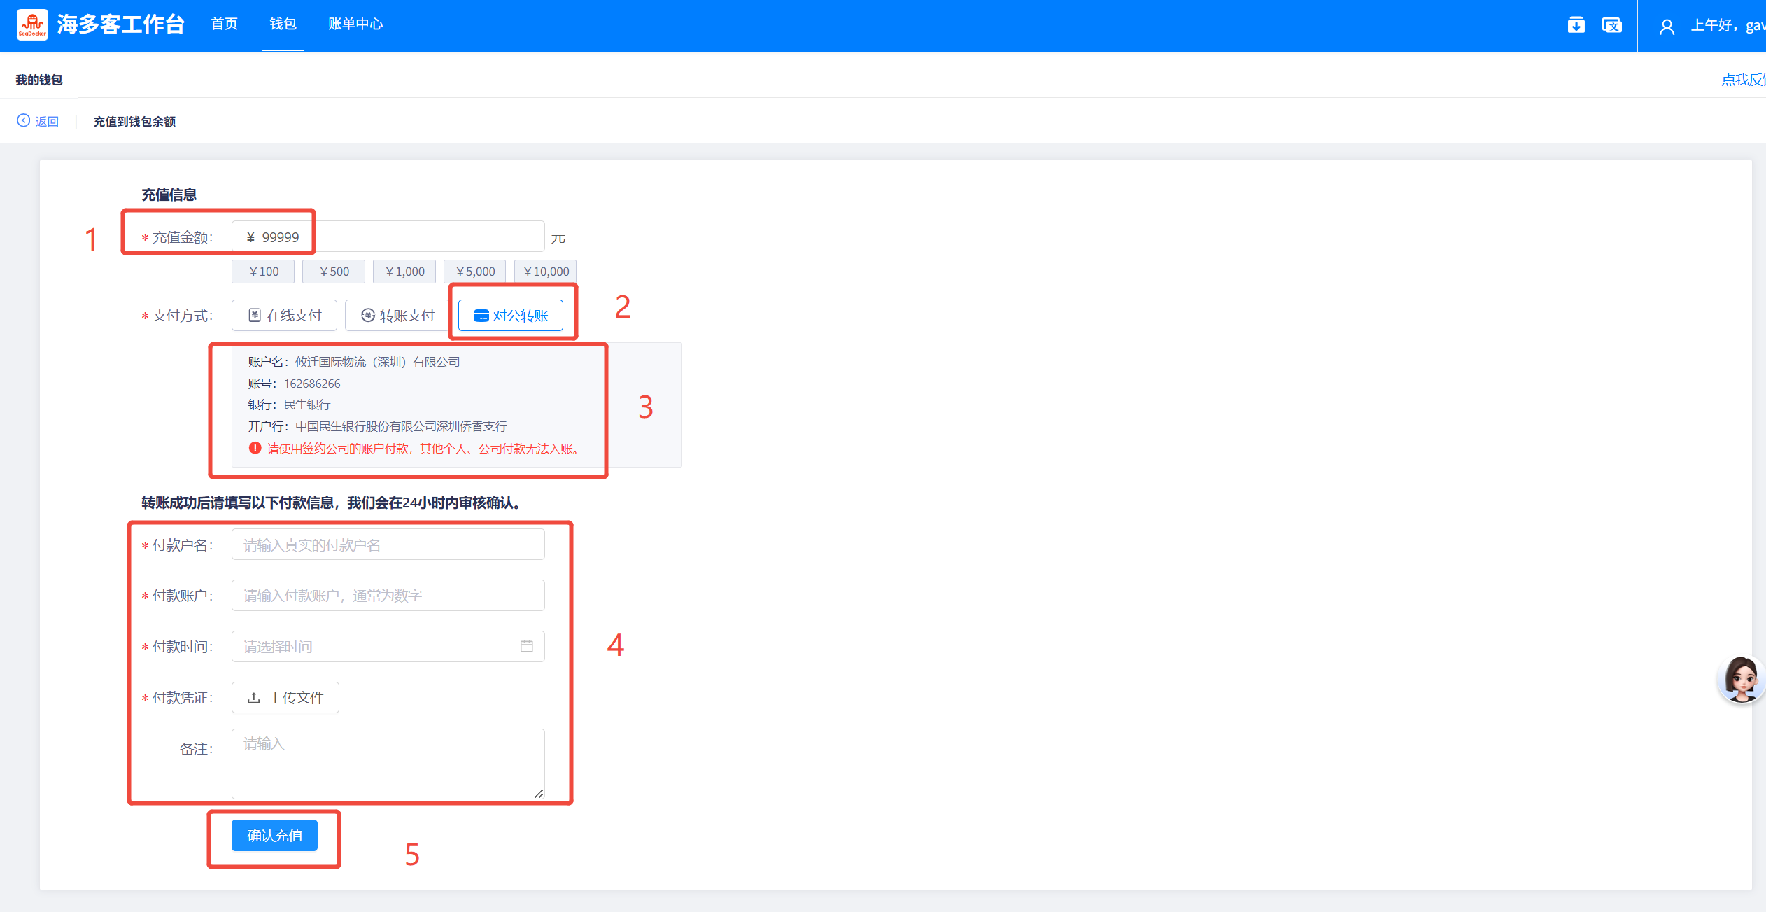This screenshot has height=912, width=1766.
Task: Click the SeaDocker octopus logo icon
Action: click(x=32, y=24)
